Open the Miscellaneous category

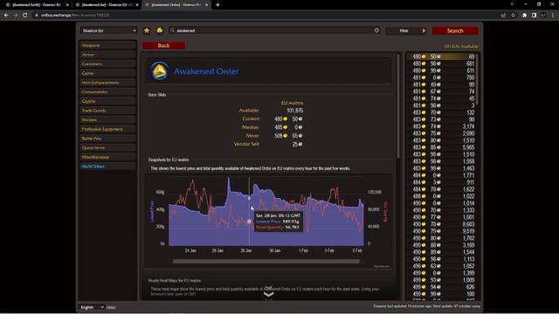click(107, 157)
